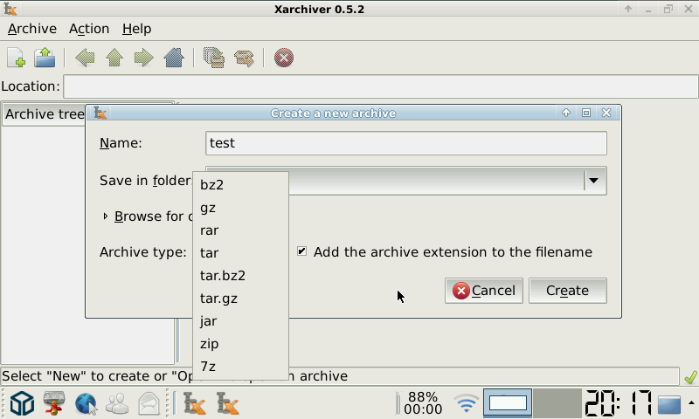The image size is (699, 419).
Task: Click the Name field containing test
Action: pos(405,143)
